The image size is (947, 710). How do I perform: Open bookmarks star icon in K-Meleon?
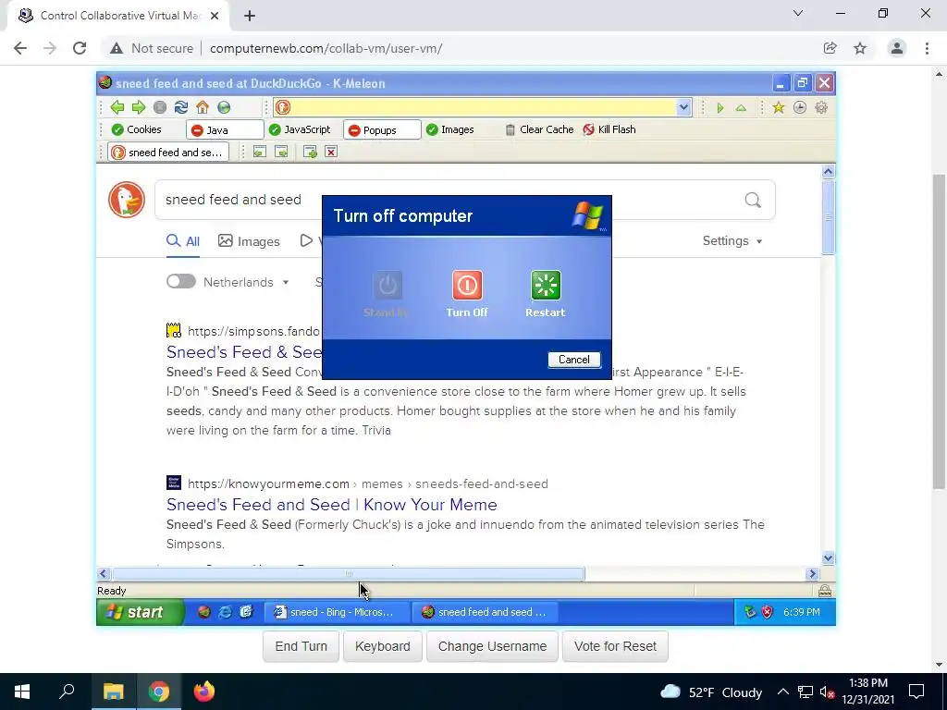pyautogui.click(x=778, y=107)
